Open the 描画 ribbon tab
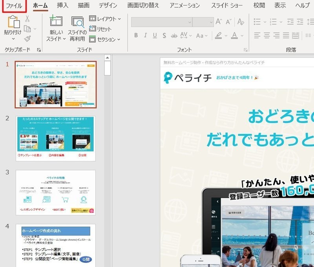 pyautogui.click(x=84, y=5)
